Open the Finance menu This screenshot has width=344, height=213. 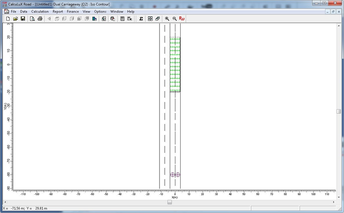(x=73, y=12)
